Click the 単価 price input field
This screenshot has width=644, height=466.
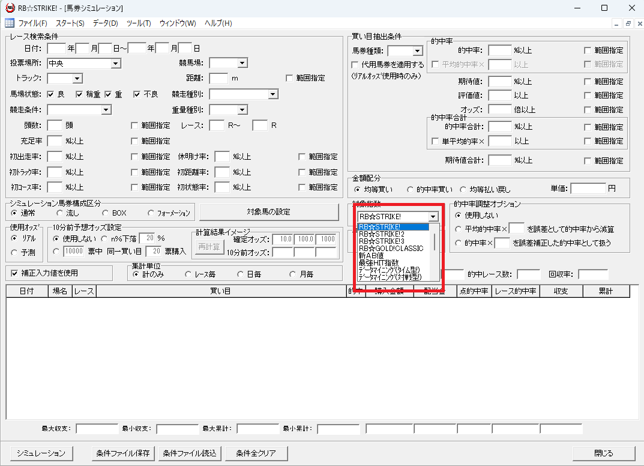coord(588,189)
